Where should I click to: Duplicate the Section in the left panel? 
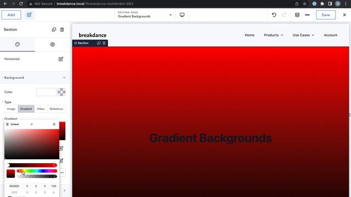point(54,30)
